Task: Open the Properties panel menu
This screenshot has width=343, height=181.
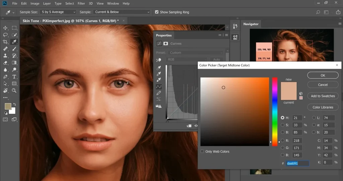Action: pyautogui.click(x=227, y=35)
